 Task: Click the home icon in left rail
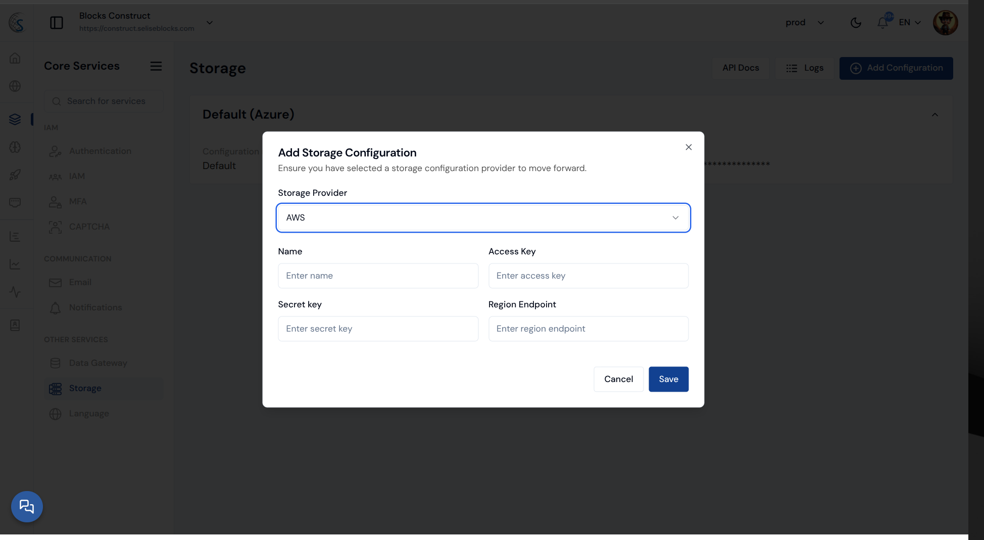15,58
